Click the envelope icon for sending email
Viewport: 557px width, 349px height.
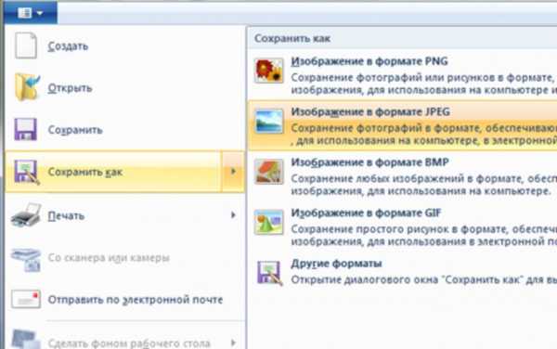coord(26,299)
